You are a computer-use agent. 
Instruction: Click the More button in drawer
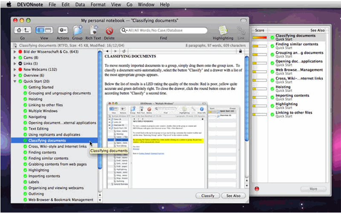point(313,189)
